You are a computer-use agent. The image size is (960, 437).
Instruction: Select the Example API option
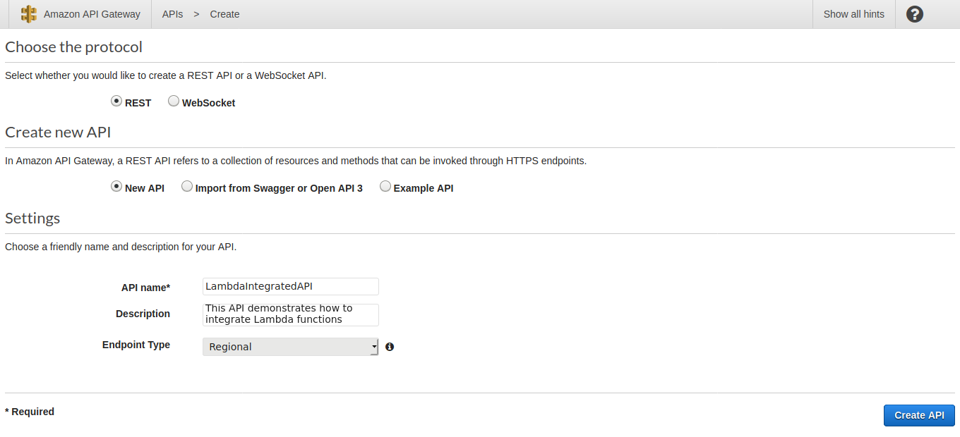385,185
